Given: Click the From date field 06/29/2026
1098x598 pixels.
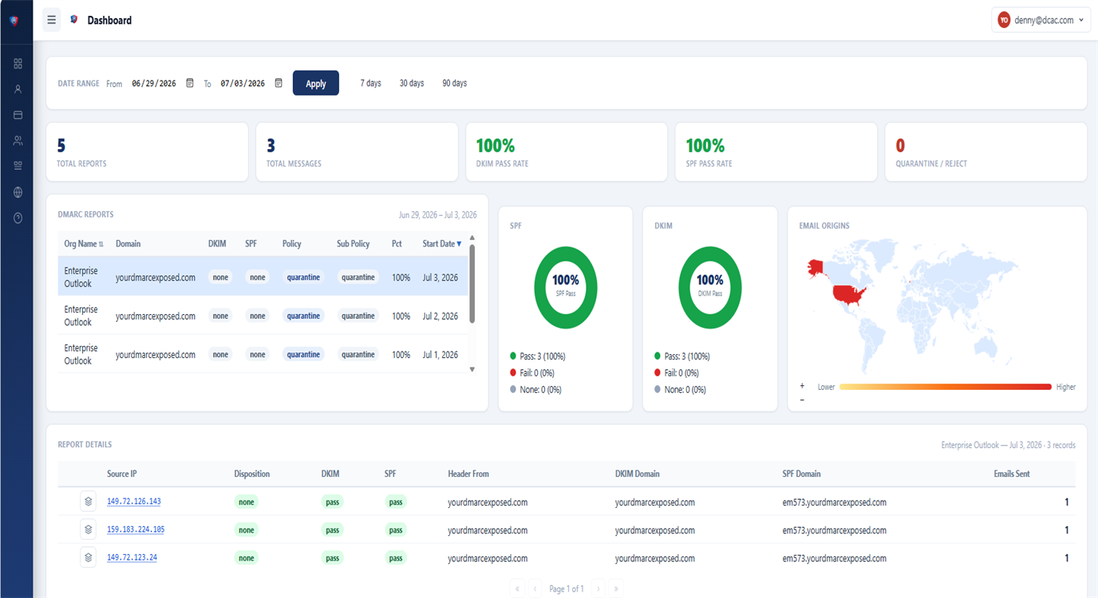Looking at the screenshot, I should pyautogui.click(x=154, y=83).
